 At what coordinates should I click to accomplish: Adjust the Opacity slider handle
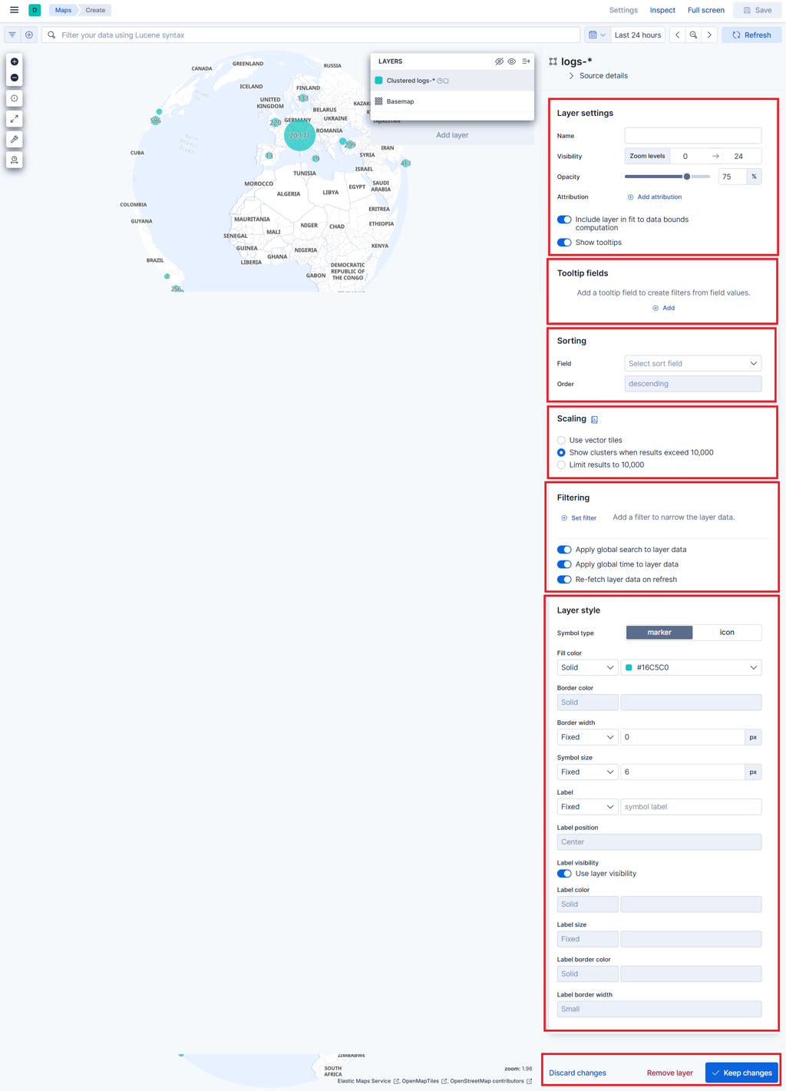tap(687, 177)
